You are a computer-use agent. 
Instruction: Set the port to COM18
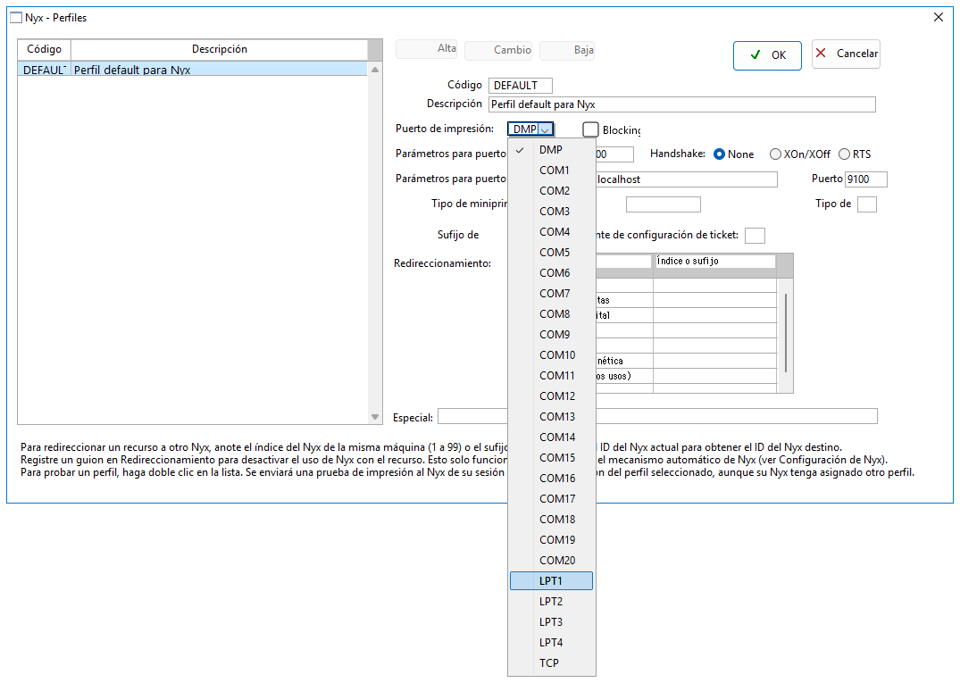click(551, 520)
